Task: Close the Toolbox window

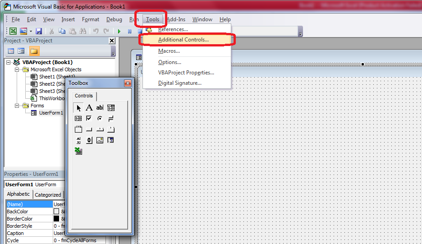Action: [x=128, y=83]
